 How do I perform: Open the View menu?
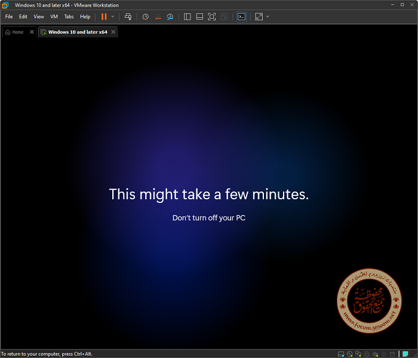click(39, 17)
